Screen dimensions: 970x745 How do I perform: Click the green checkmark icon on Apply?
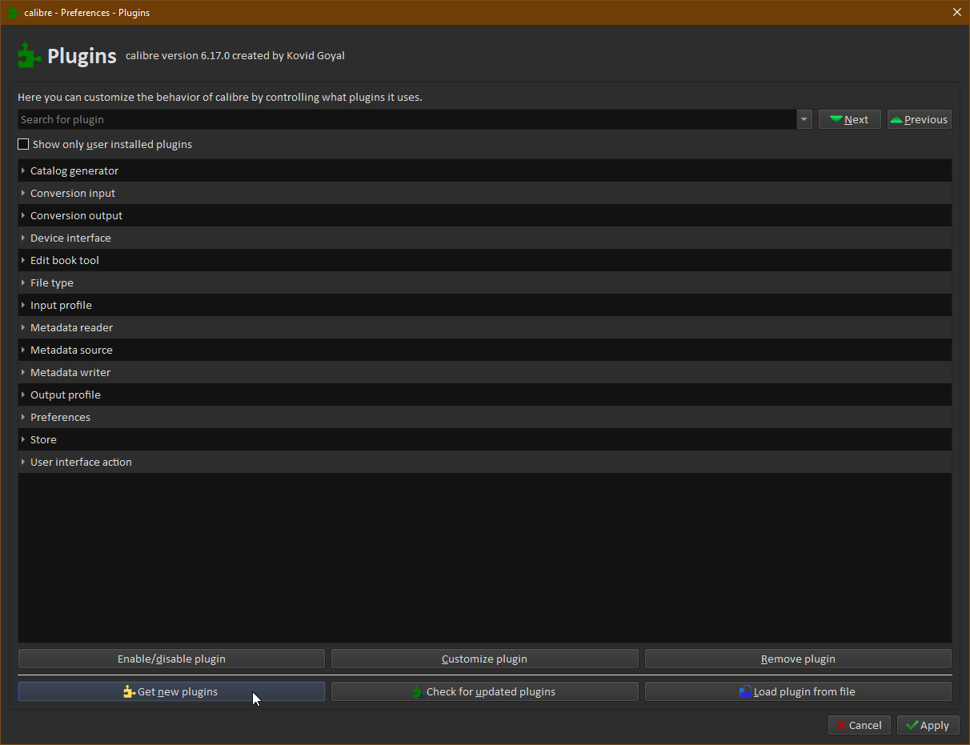[x=912, y=725]
